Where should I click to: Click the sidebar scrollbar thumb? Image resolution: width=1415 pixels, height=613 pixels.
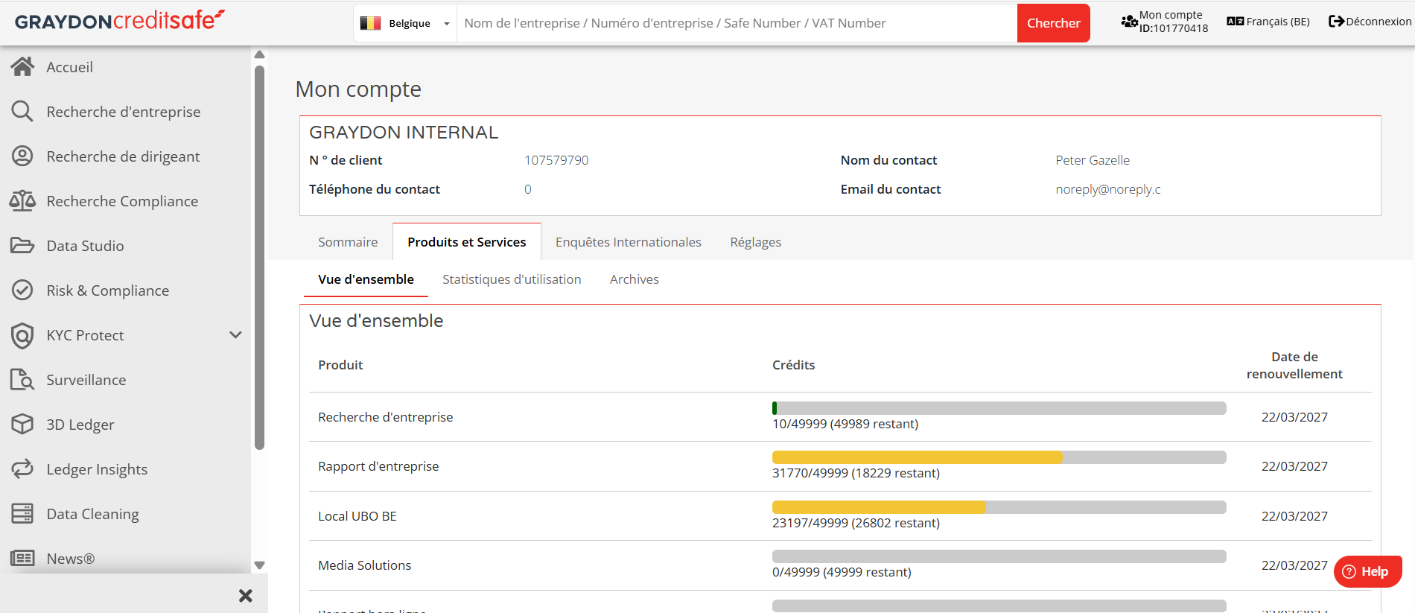[x=259, y=258]
